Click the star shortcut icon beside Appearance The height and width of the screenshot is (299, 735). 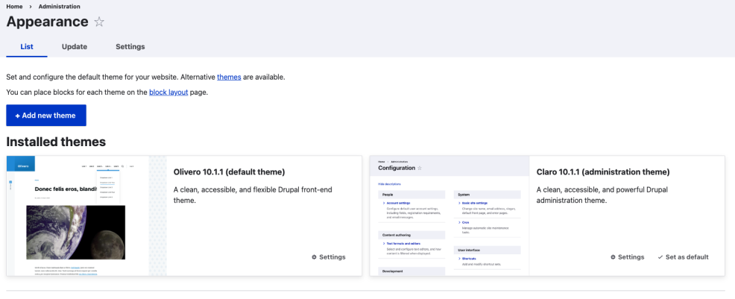coord(99,22)
